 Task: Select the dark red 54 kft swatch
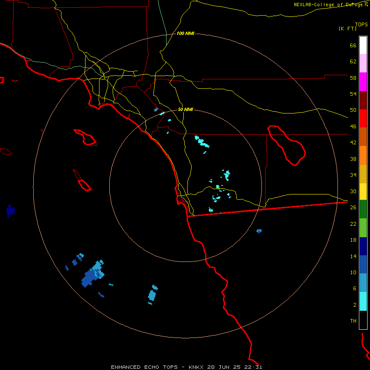[x=363, y=101]
